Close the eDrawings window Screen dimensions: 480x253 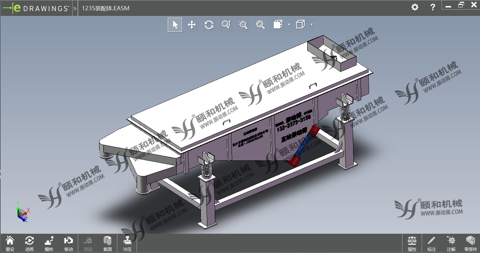(474, 5)
